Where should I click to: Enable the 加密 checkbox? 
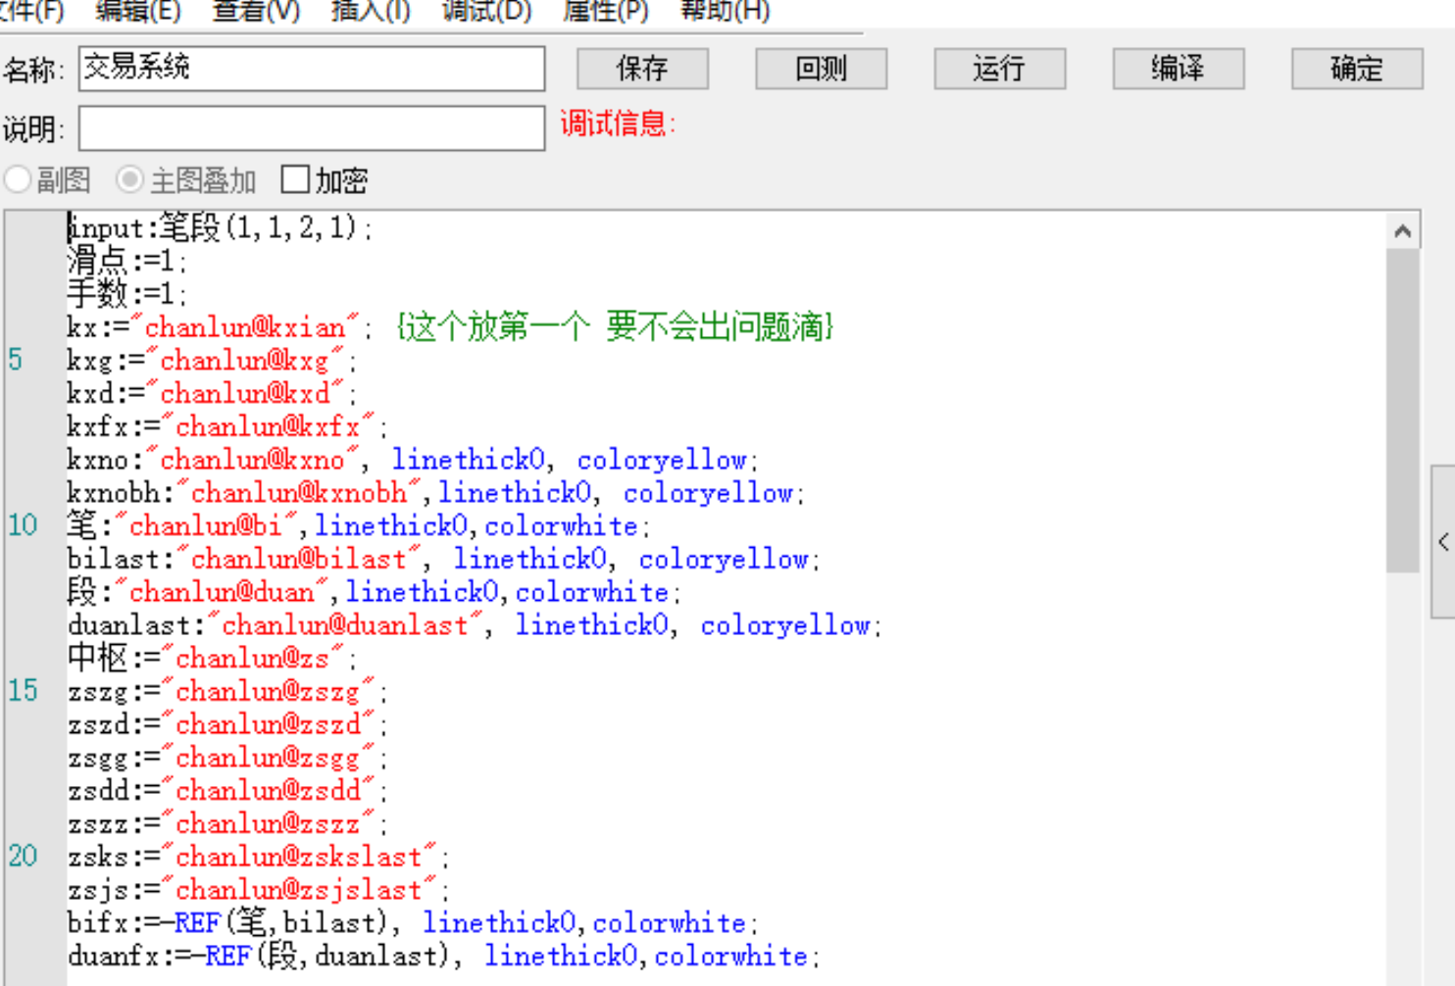295,180
